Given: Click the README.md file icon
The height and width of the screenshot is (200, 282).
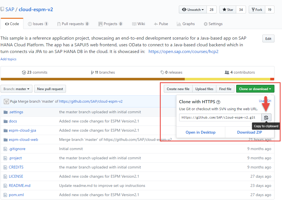Looking at the screenshot, I should coord(5,186).
